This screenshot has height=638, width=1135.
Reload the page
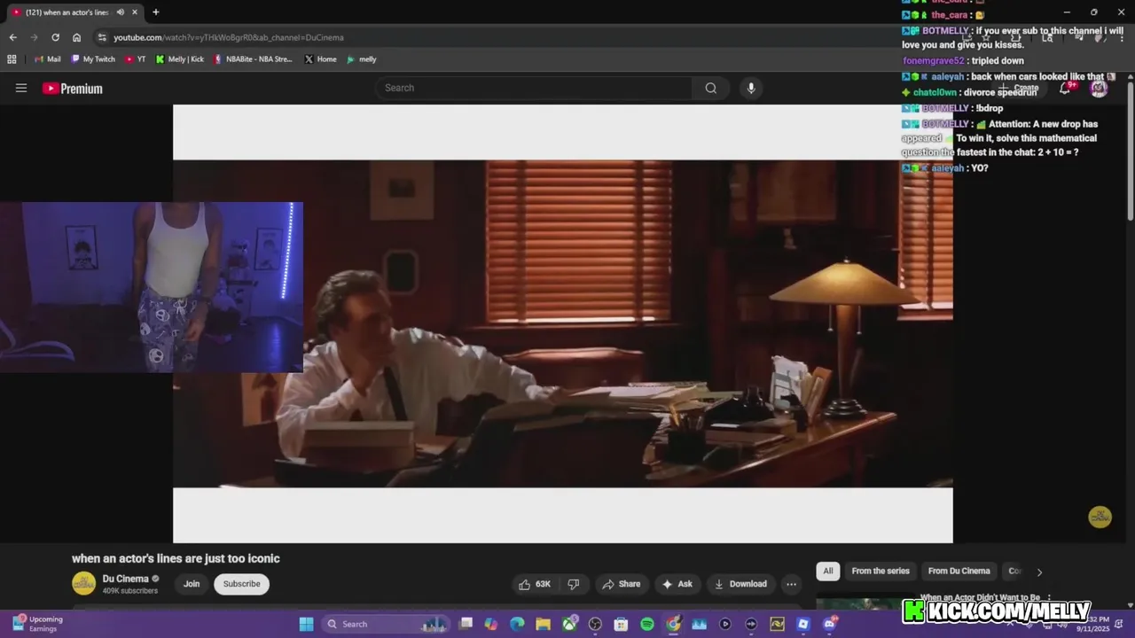coord(55,37)
